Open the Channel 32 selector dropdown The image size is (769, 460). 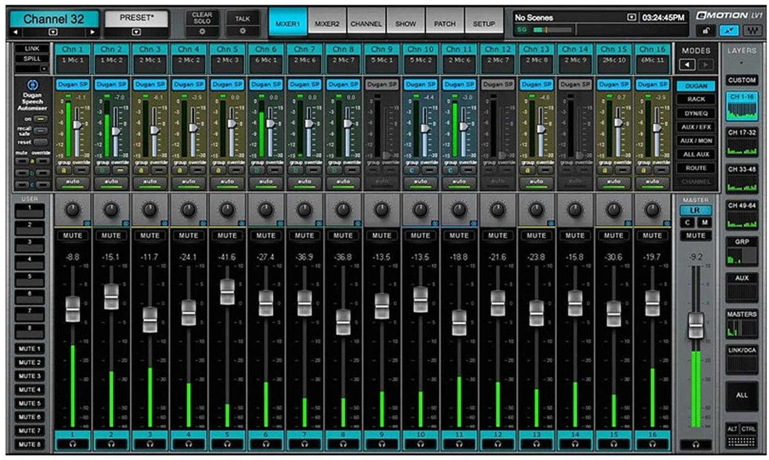coord(53,32)
